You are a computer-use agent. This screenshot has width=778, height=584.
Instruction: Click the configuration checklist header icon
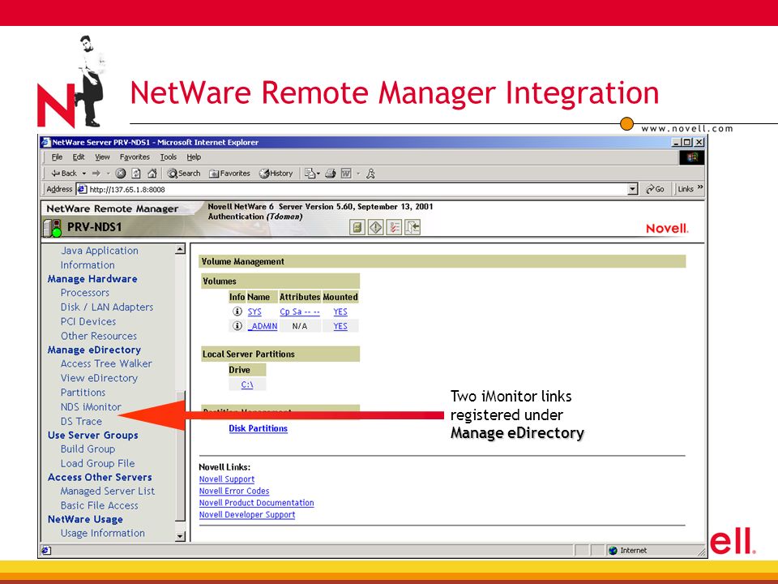click(x=394, y=227)
